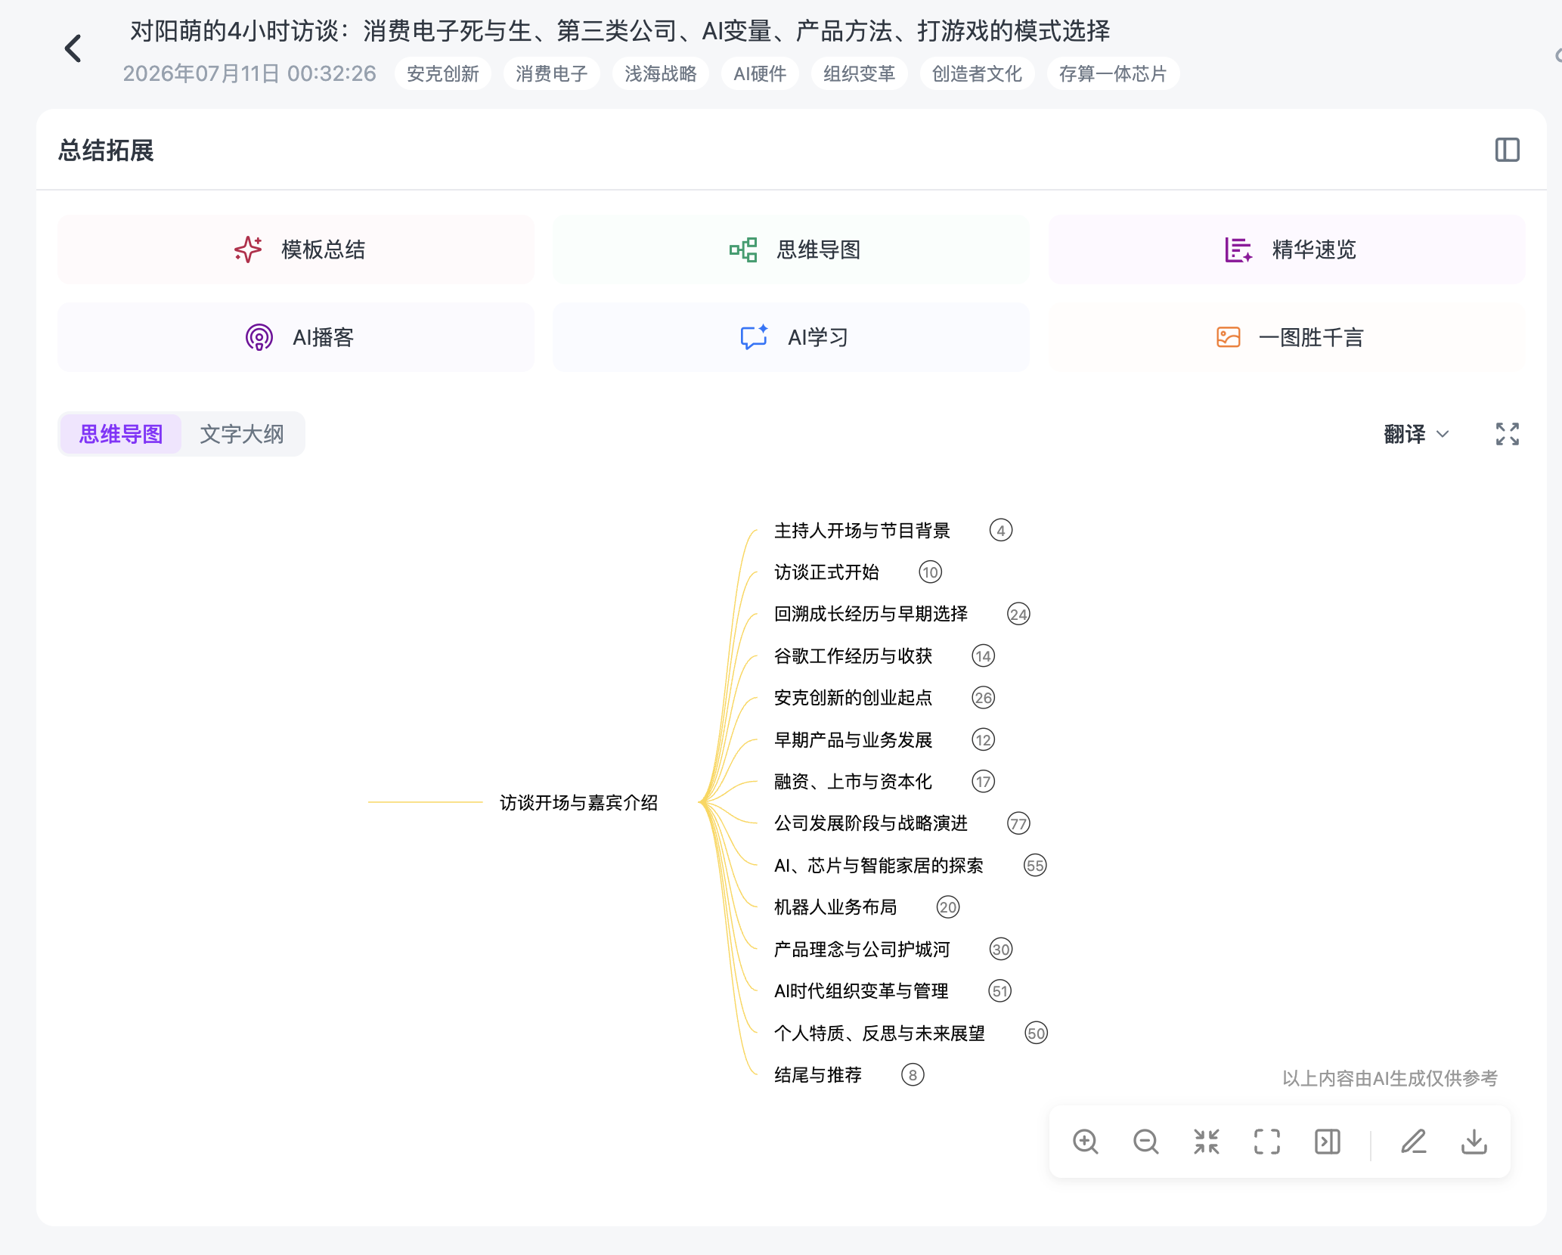The image size is (1562, 1255).
Task: Select the 安克创新 tag
Action: 443,73
